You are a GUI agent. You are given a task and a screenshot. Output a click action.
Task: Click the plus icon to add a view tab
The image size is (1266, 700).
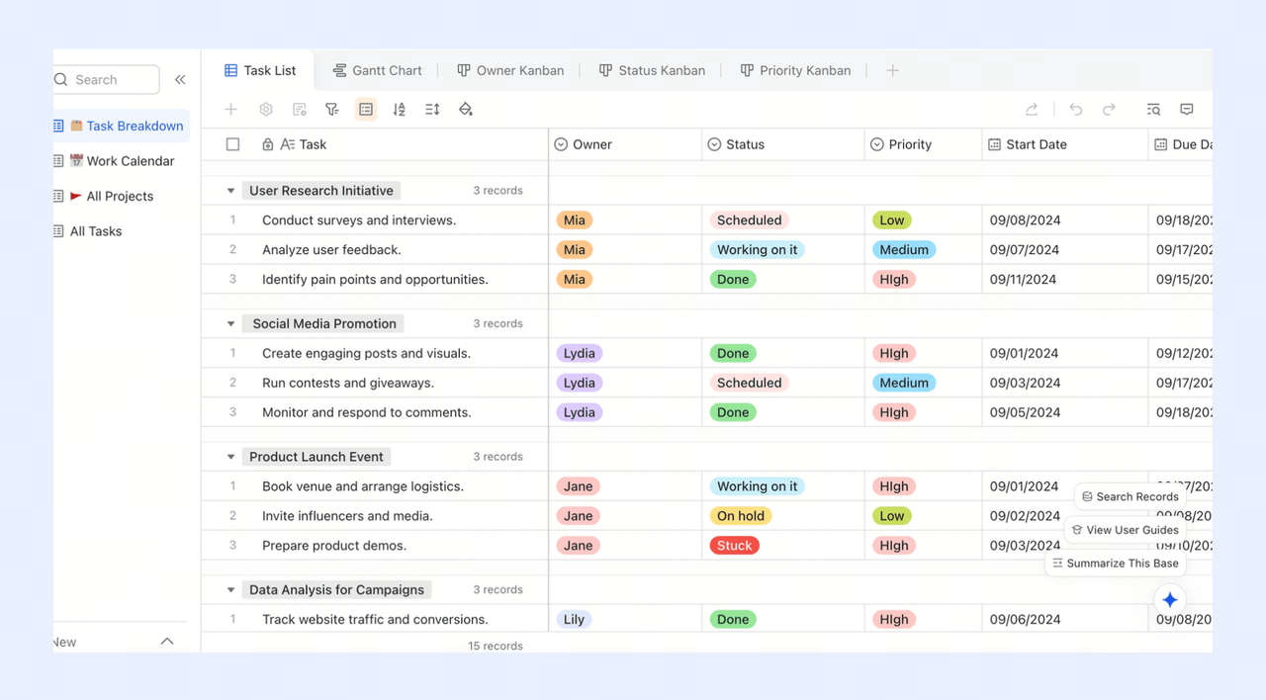click(x=892, y=70)
